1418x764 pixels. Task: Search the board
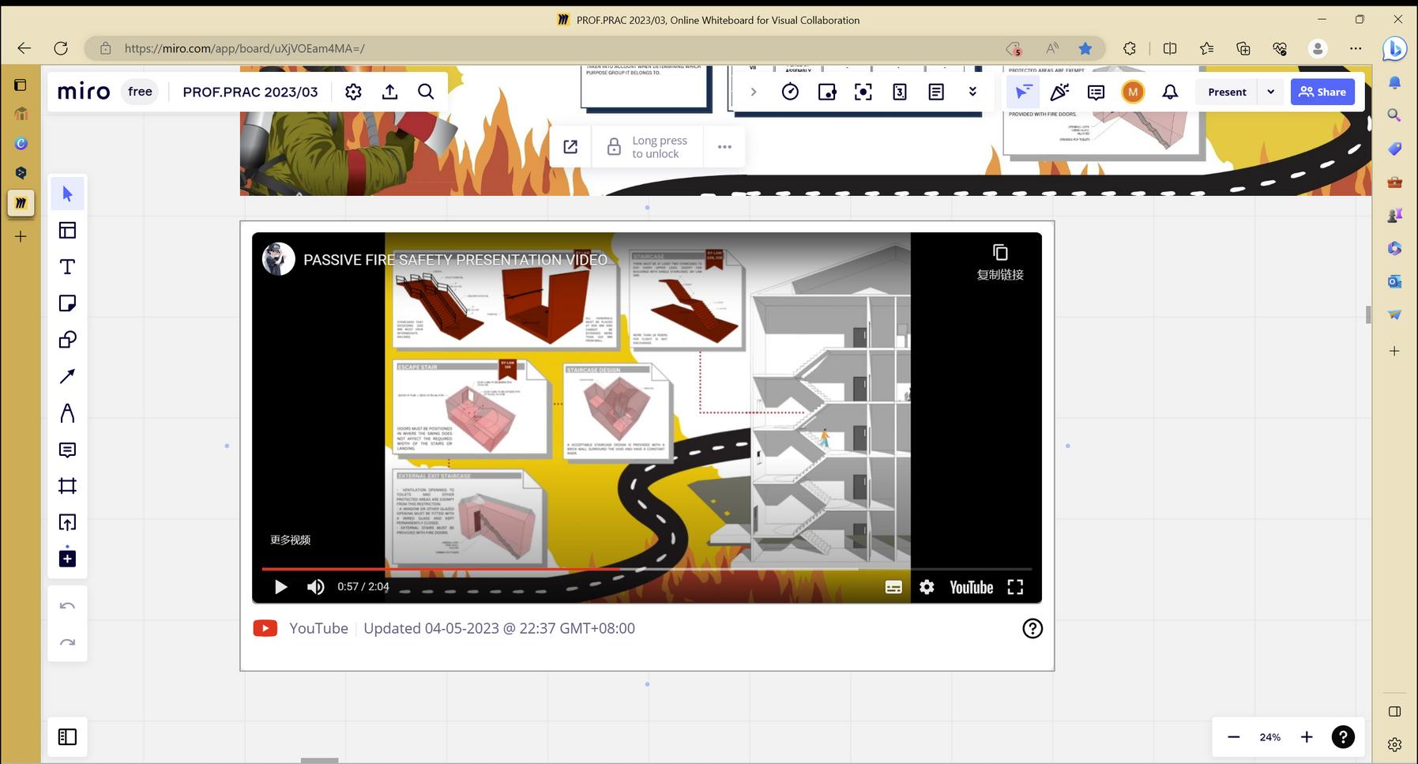pyautogui.click(x=426, y=92)
